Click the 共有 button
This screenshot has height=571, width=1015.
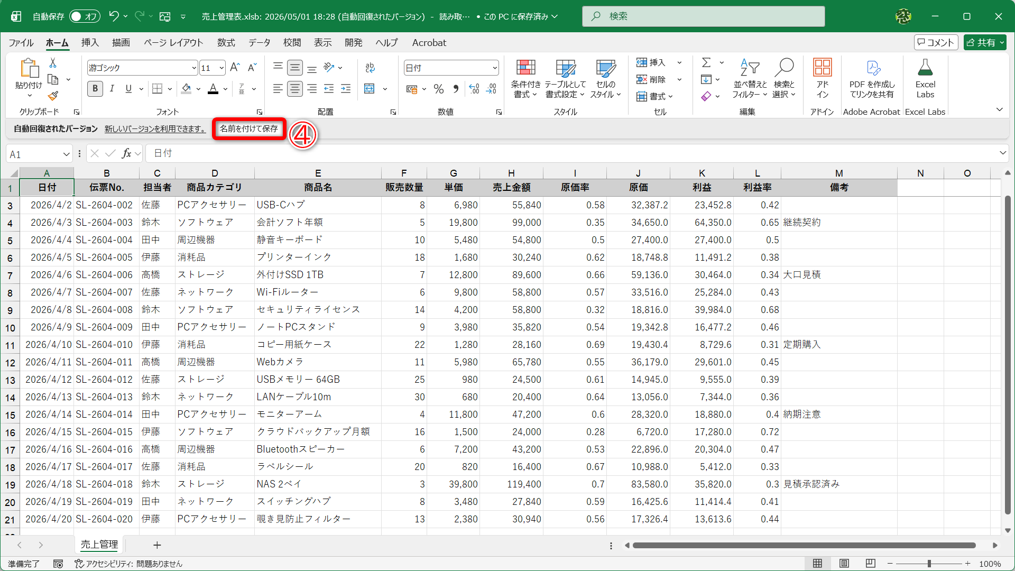click(x=984, y=43)
